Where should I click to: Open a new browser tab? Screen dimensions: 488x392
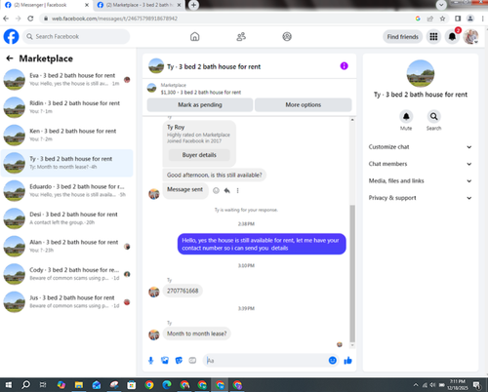pos(193,5)
